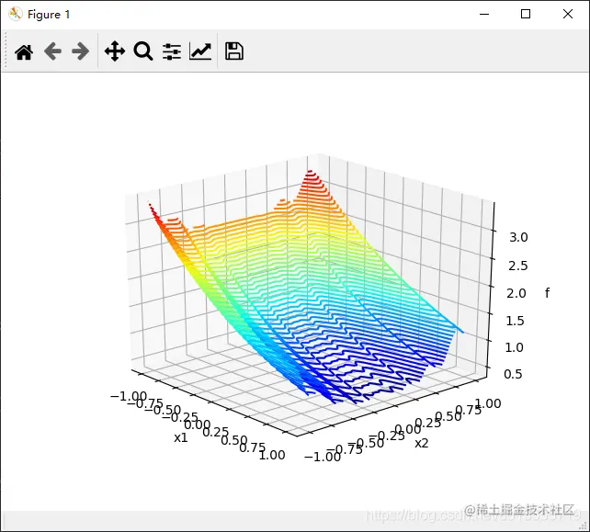This screenshot has height=532, width=590.
Task: Click the Figure 1 title text
Action: coord(49,15)
